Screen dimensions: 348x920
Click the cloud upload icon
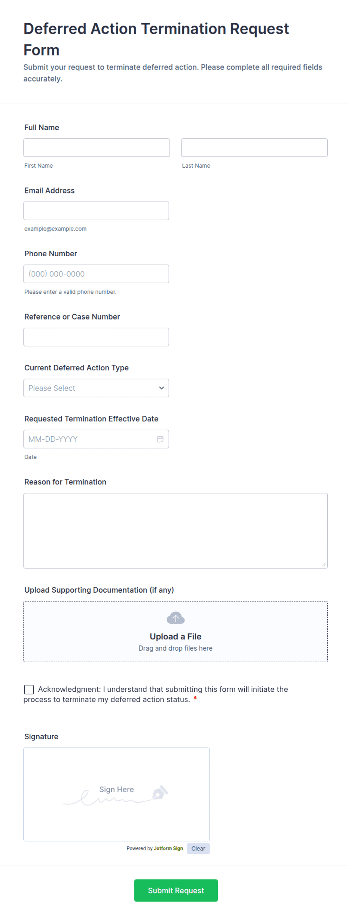point(175,618)
